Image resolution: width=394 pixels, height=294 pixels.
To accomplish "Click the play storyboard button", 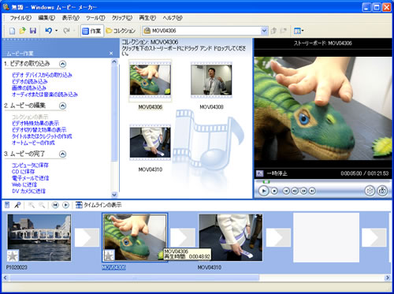I will pos(65,205).
